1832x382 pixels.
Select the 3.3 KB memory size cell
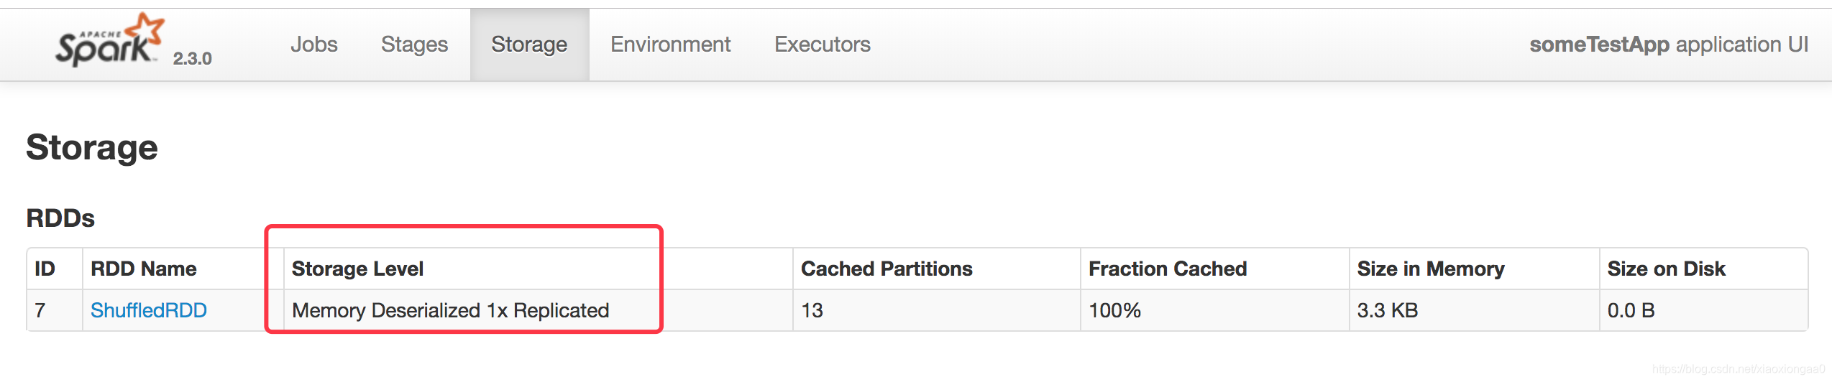pyautogui.click(x=1475, y=310)
